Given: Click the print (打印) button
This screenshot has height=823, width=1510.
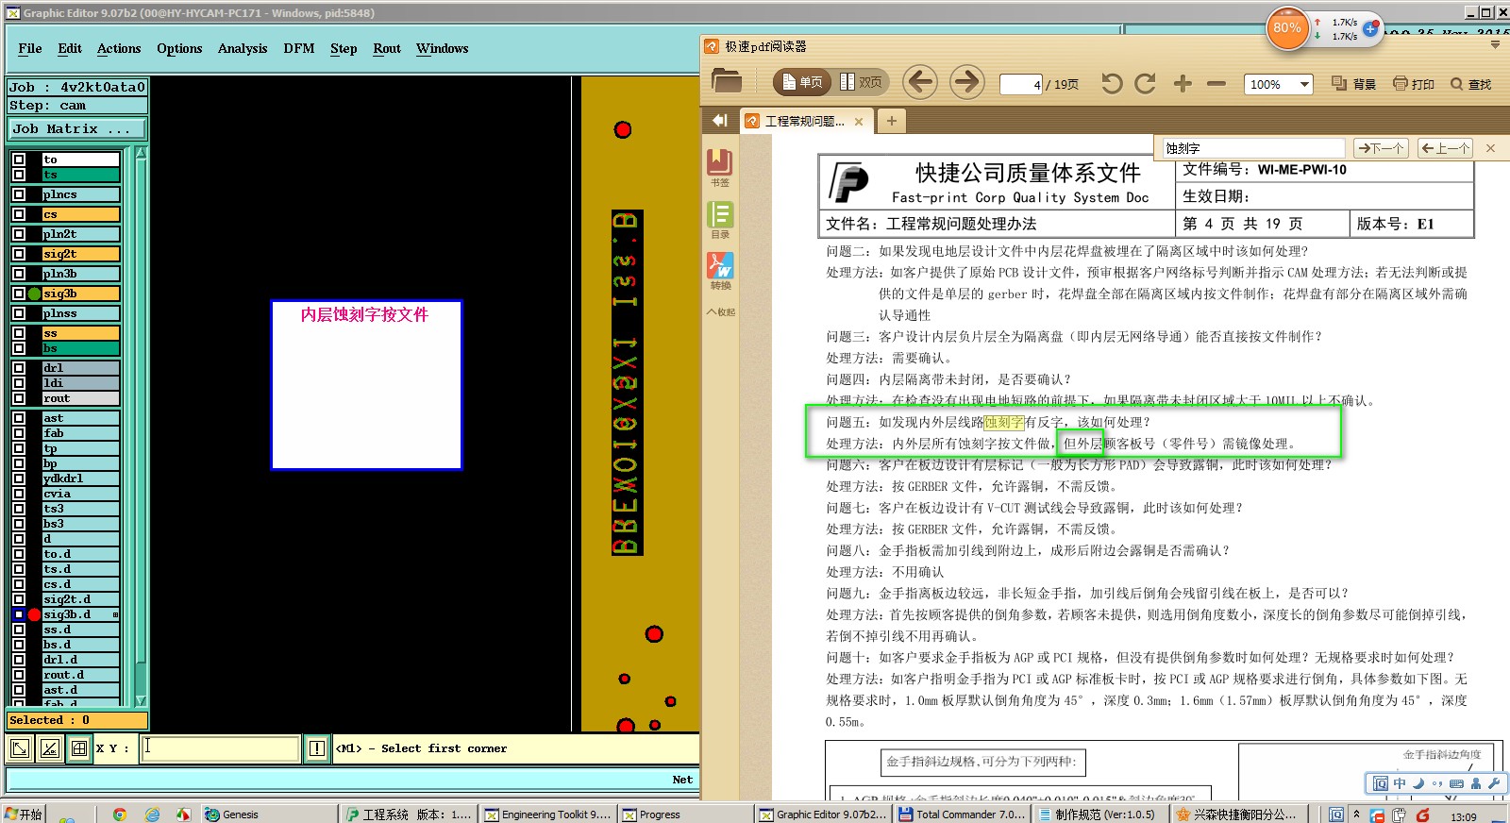Looking at the screenshot, I should coord(1414,84).
